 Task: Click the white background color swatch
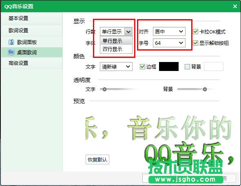coord(214,66)
